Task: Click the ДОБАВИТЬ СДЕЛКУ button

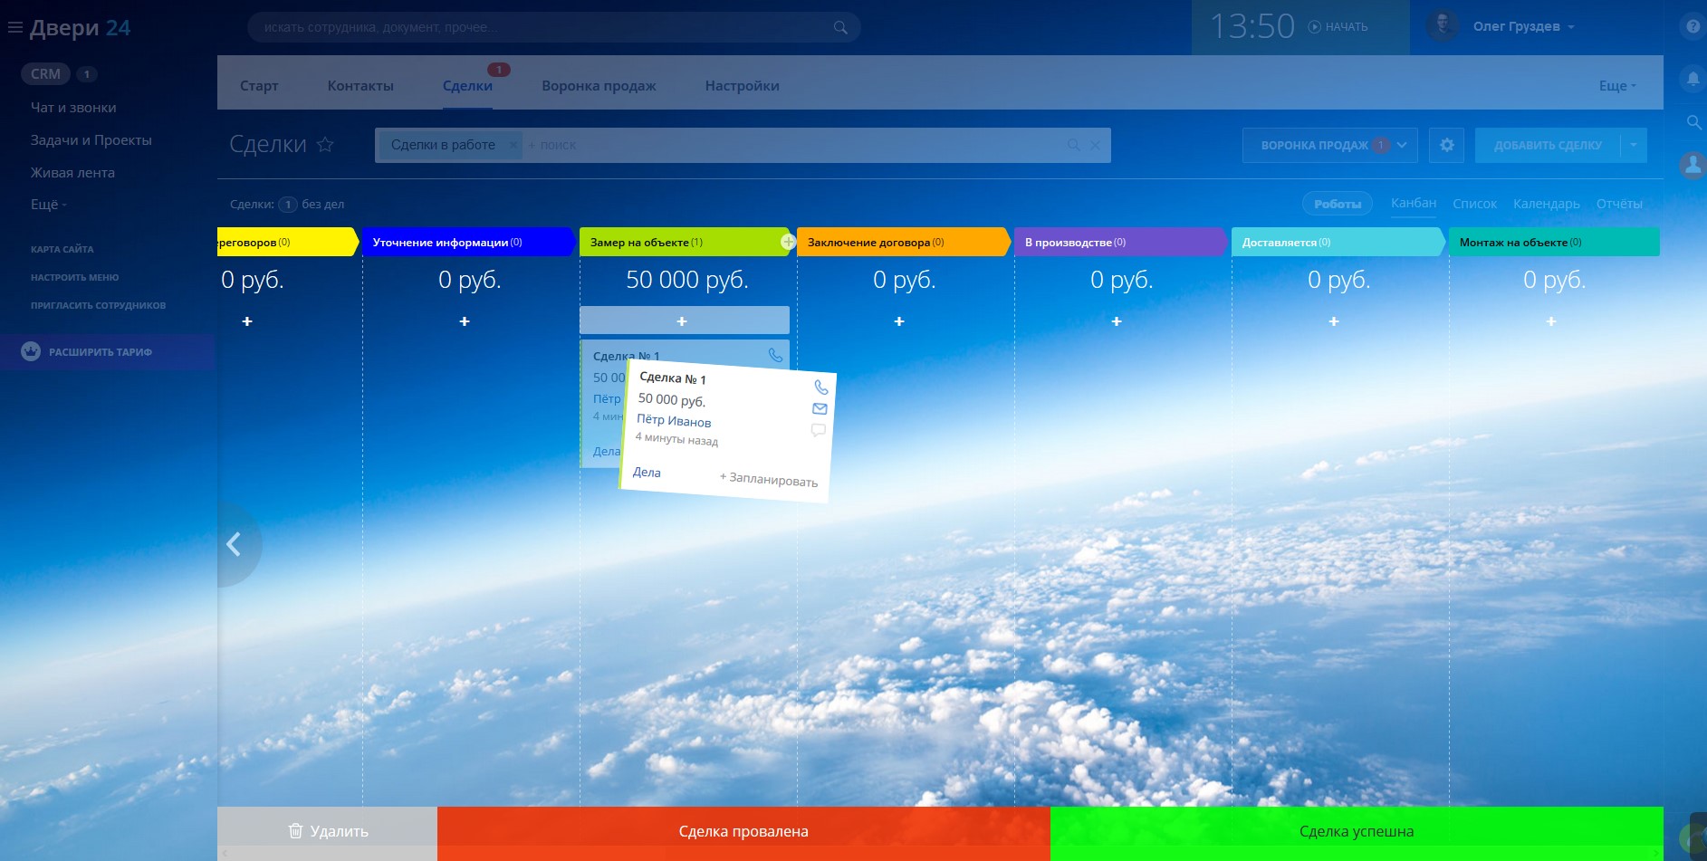Action: 1548,145
